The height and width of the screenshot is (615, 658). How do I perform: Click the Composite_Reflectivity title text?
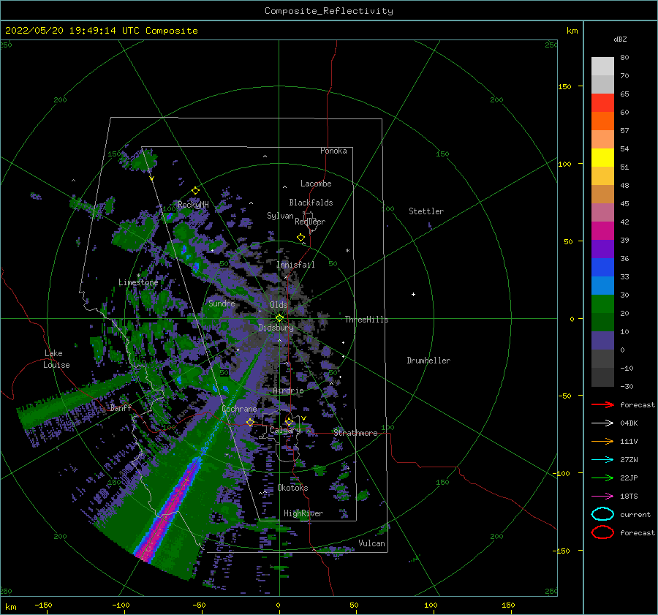click(329, 11)
